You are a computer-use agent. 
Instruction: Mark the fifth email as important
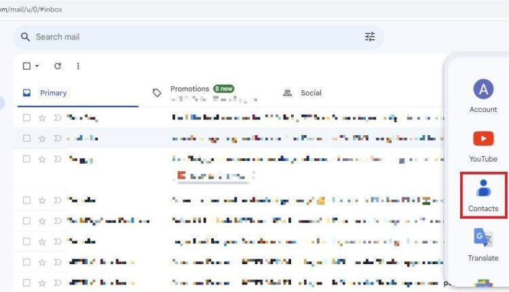(58, 221)
